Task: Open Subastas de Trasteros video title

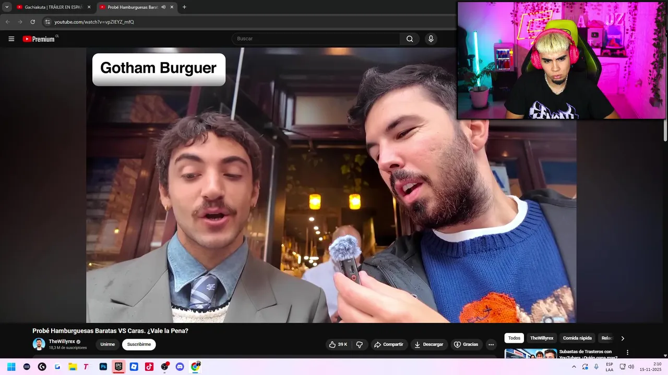Action: [x=588, y=355]
